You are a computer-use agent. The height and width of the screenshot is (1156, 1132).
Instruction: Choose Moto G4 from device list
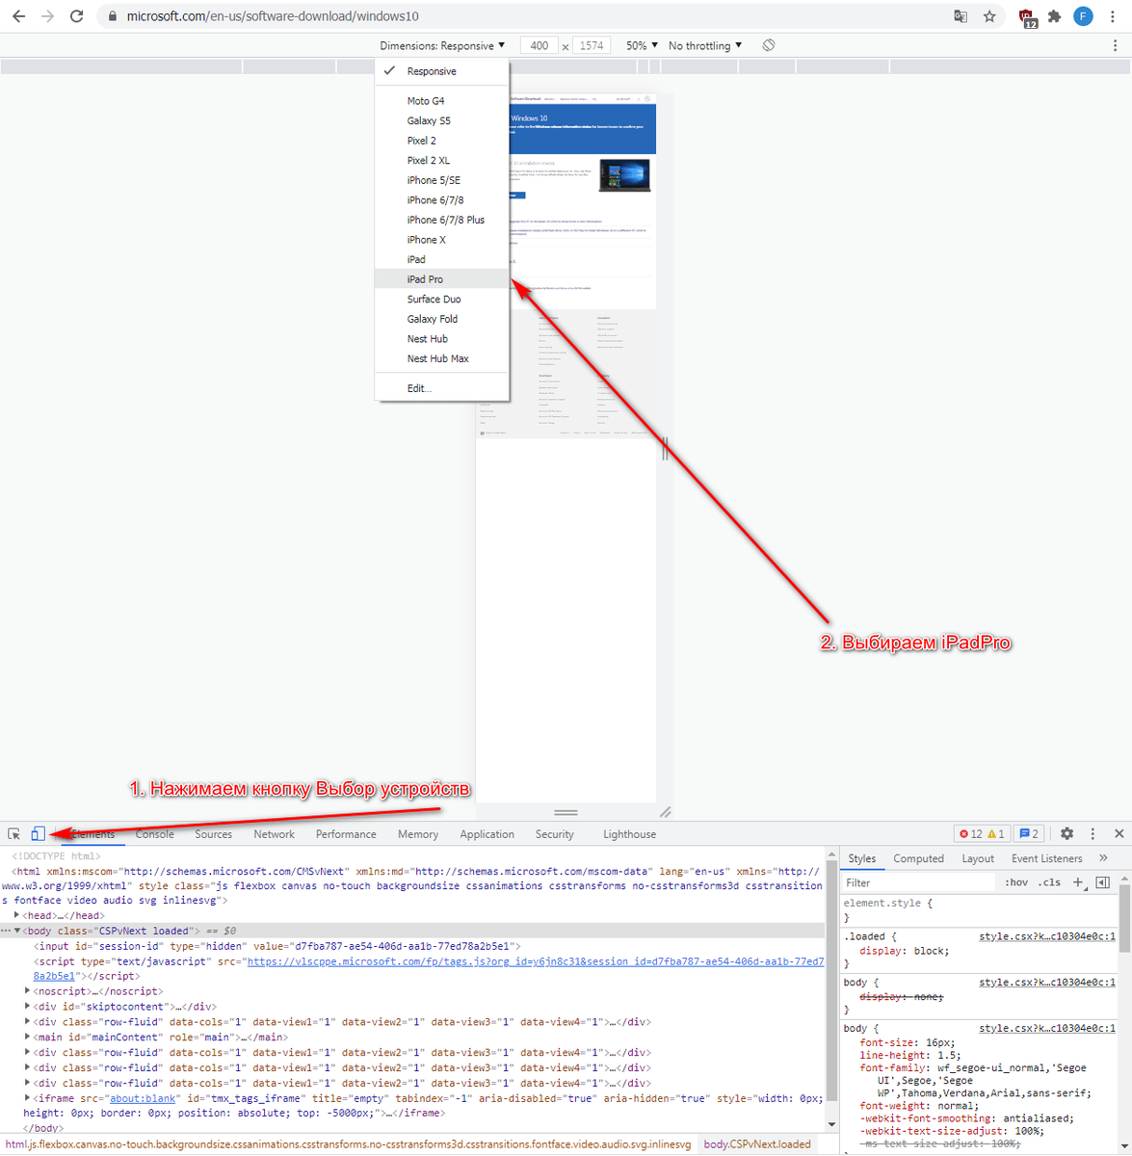[x=441, y=101]
